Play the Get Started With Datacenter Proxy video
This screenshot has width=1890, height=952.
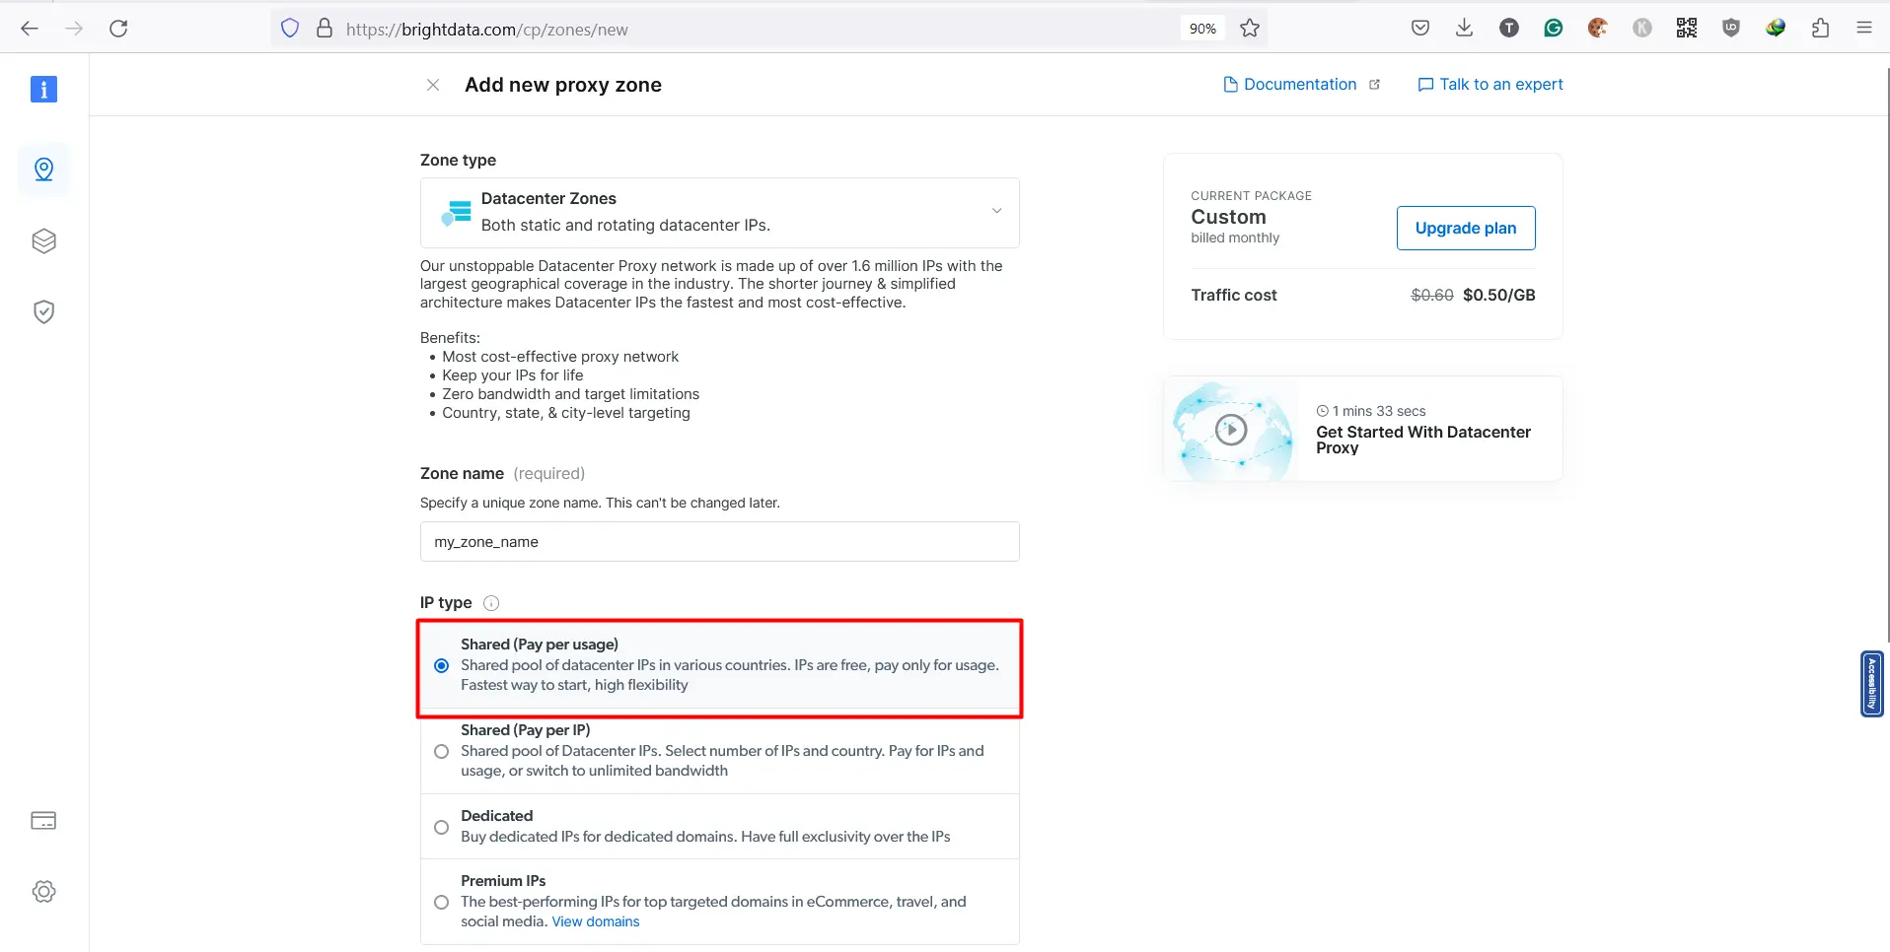(x=1230, y=429)
